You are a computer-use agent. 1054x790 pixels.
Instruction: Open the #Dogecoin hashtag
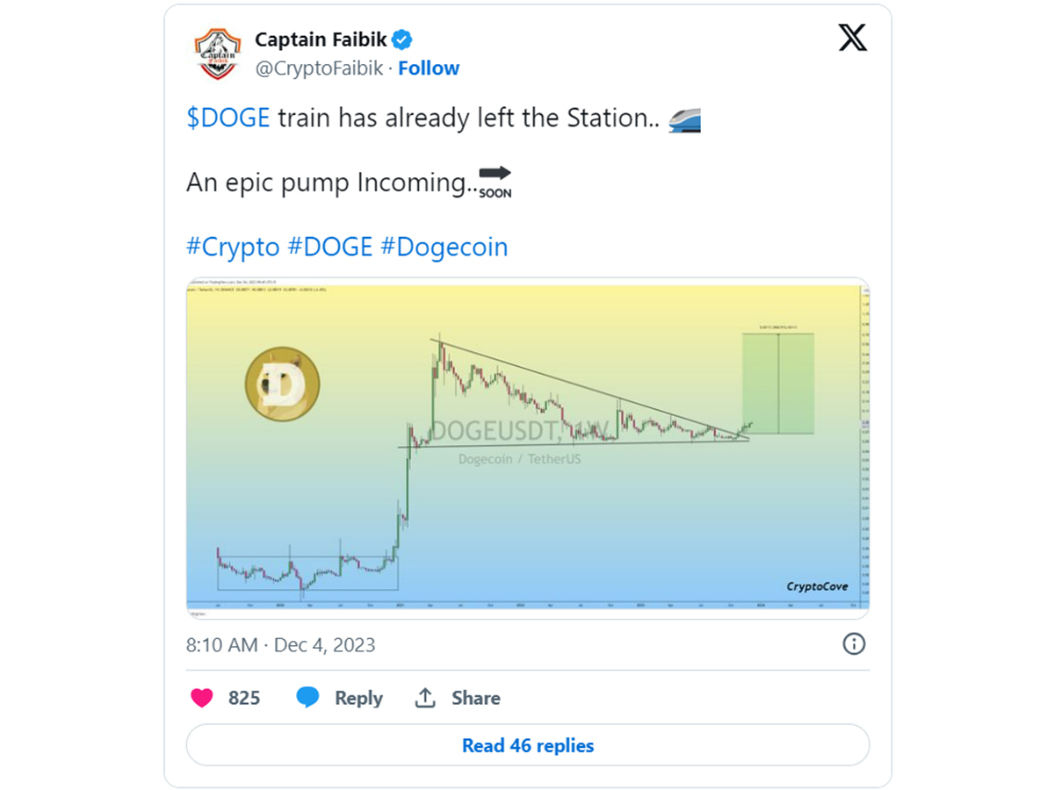(x=444, y=247)
